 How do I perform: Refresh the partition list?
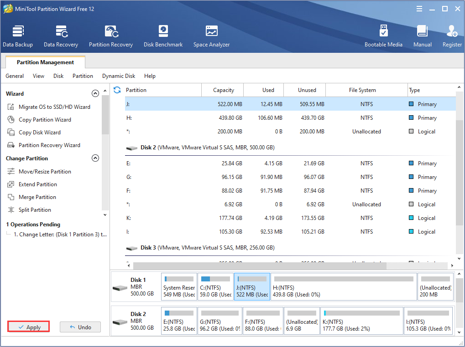[117, 90]
